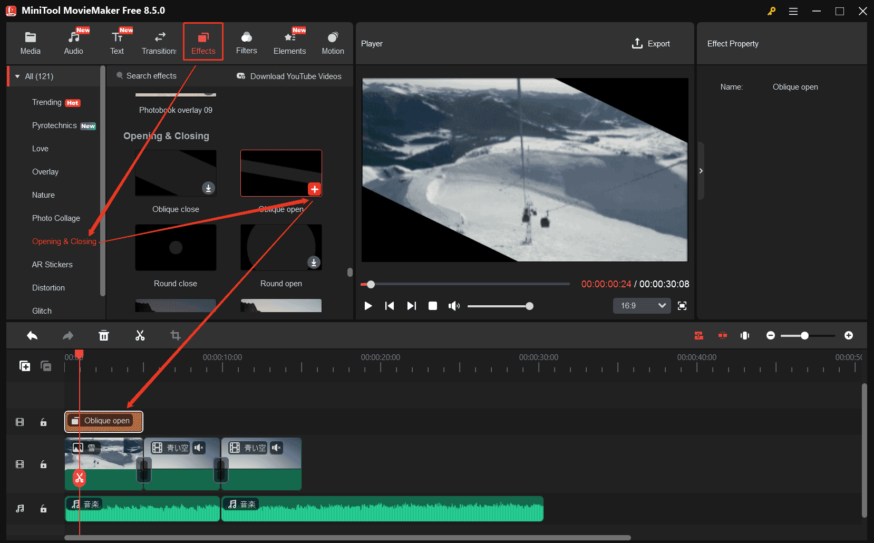Toggle the player mute speaker icon
This screenshot has height=543, width=874.
454,306
